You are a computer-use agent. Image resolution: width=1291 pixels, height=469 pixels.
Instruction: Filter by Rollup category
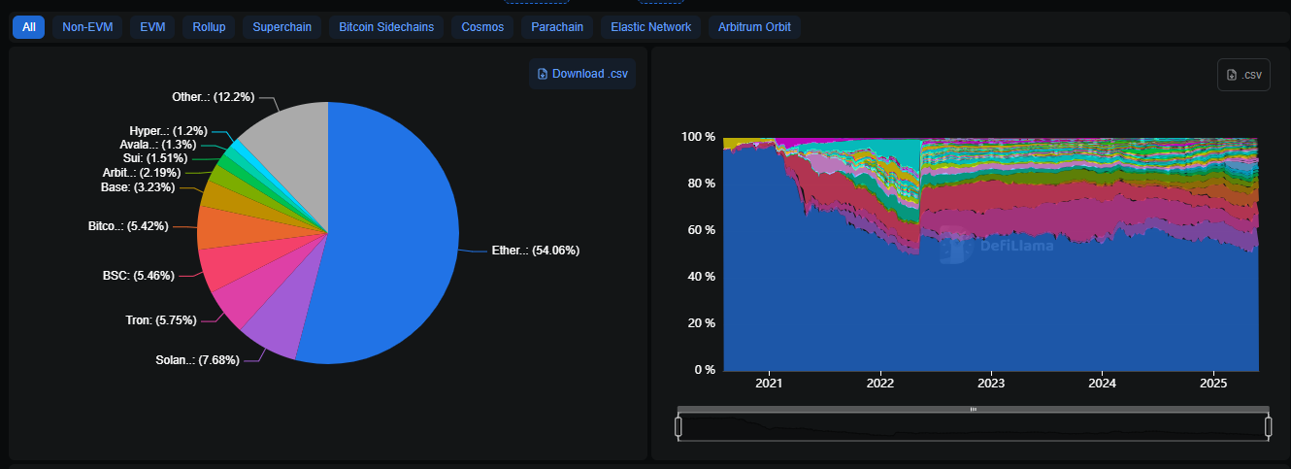209,27
